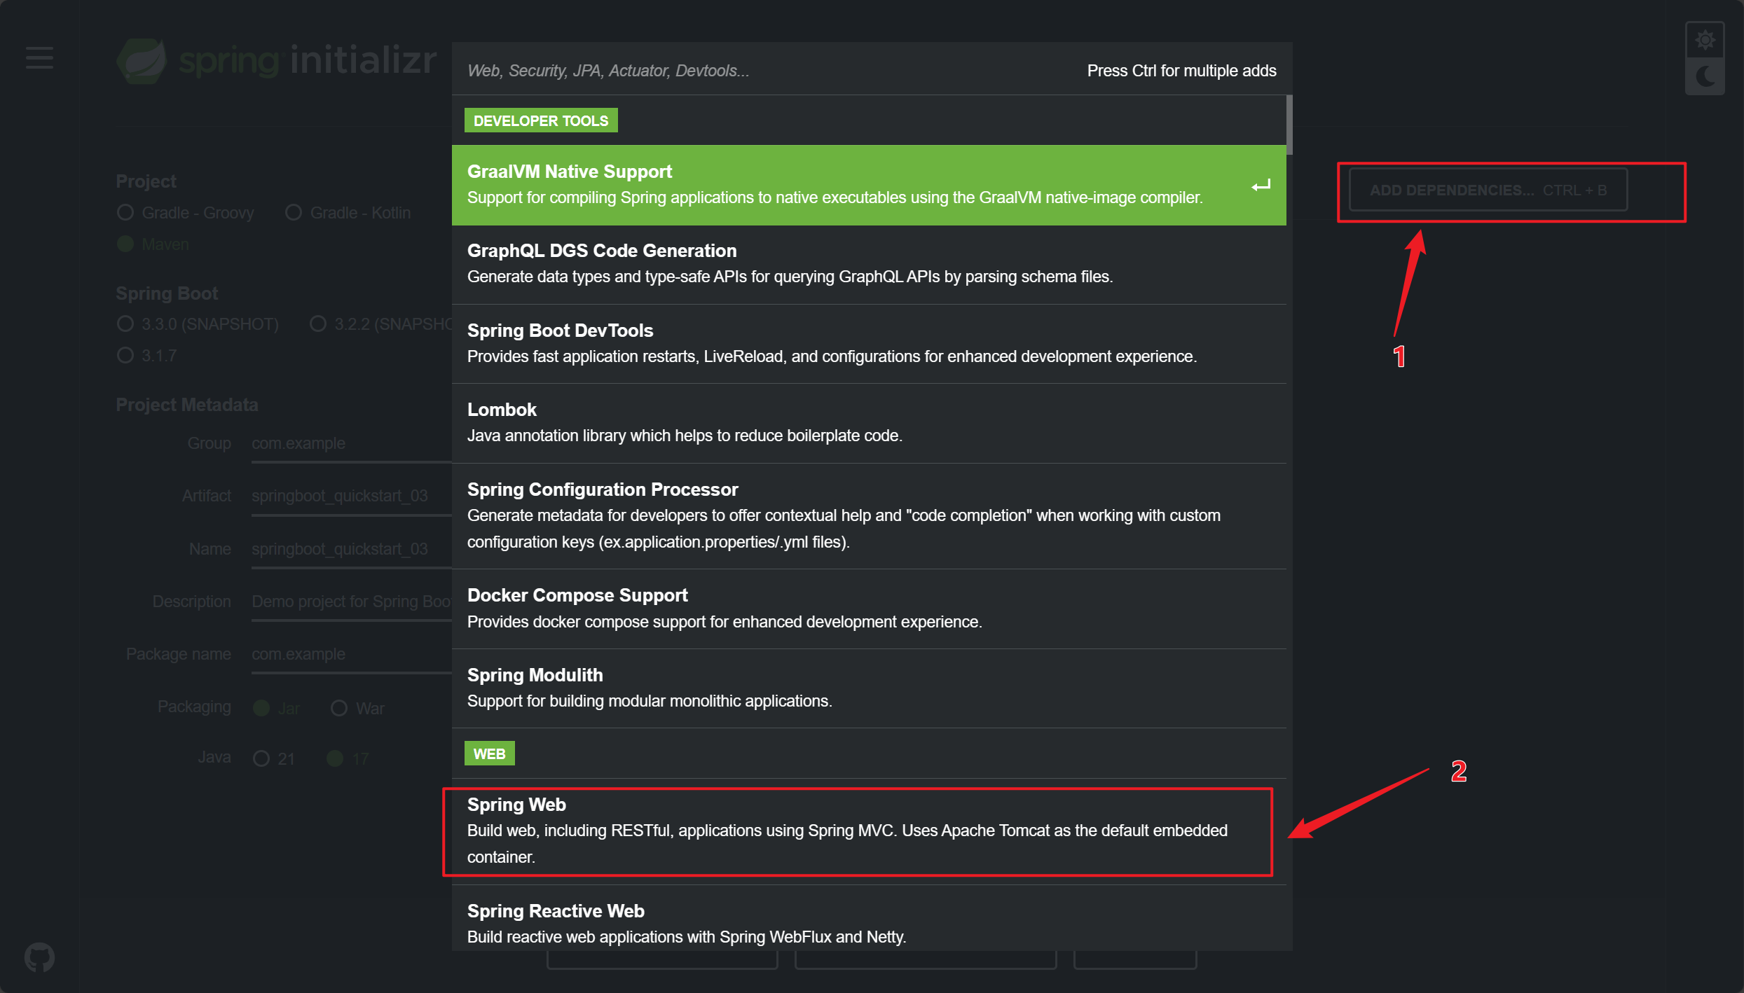The width and height of the screenshot is (1744, 993).
Task: Open the GitHub link icon
Action: point(39,957)
